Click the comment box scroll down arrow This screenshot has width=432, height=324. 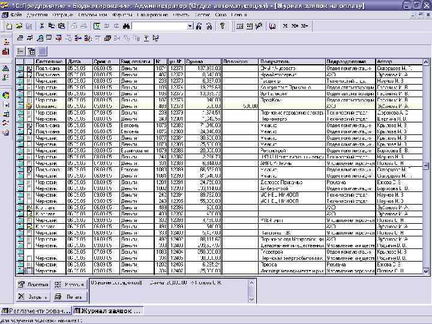tap(251, 300)
